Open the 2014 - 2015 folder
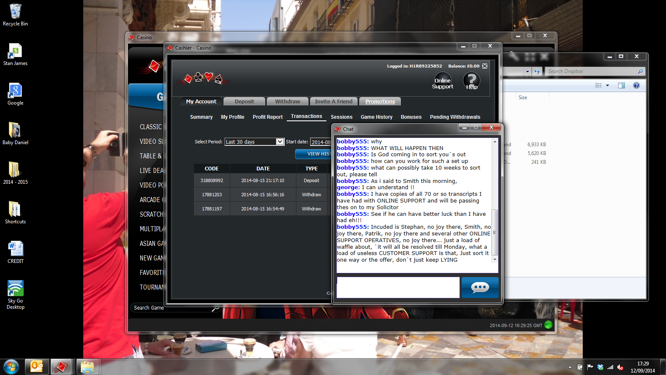 click(15, 173)
